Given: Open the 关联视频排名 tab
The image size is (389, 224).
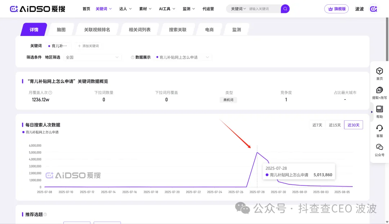Looking at the screenshot, I should click(x=97, y=30).
